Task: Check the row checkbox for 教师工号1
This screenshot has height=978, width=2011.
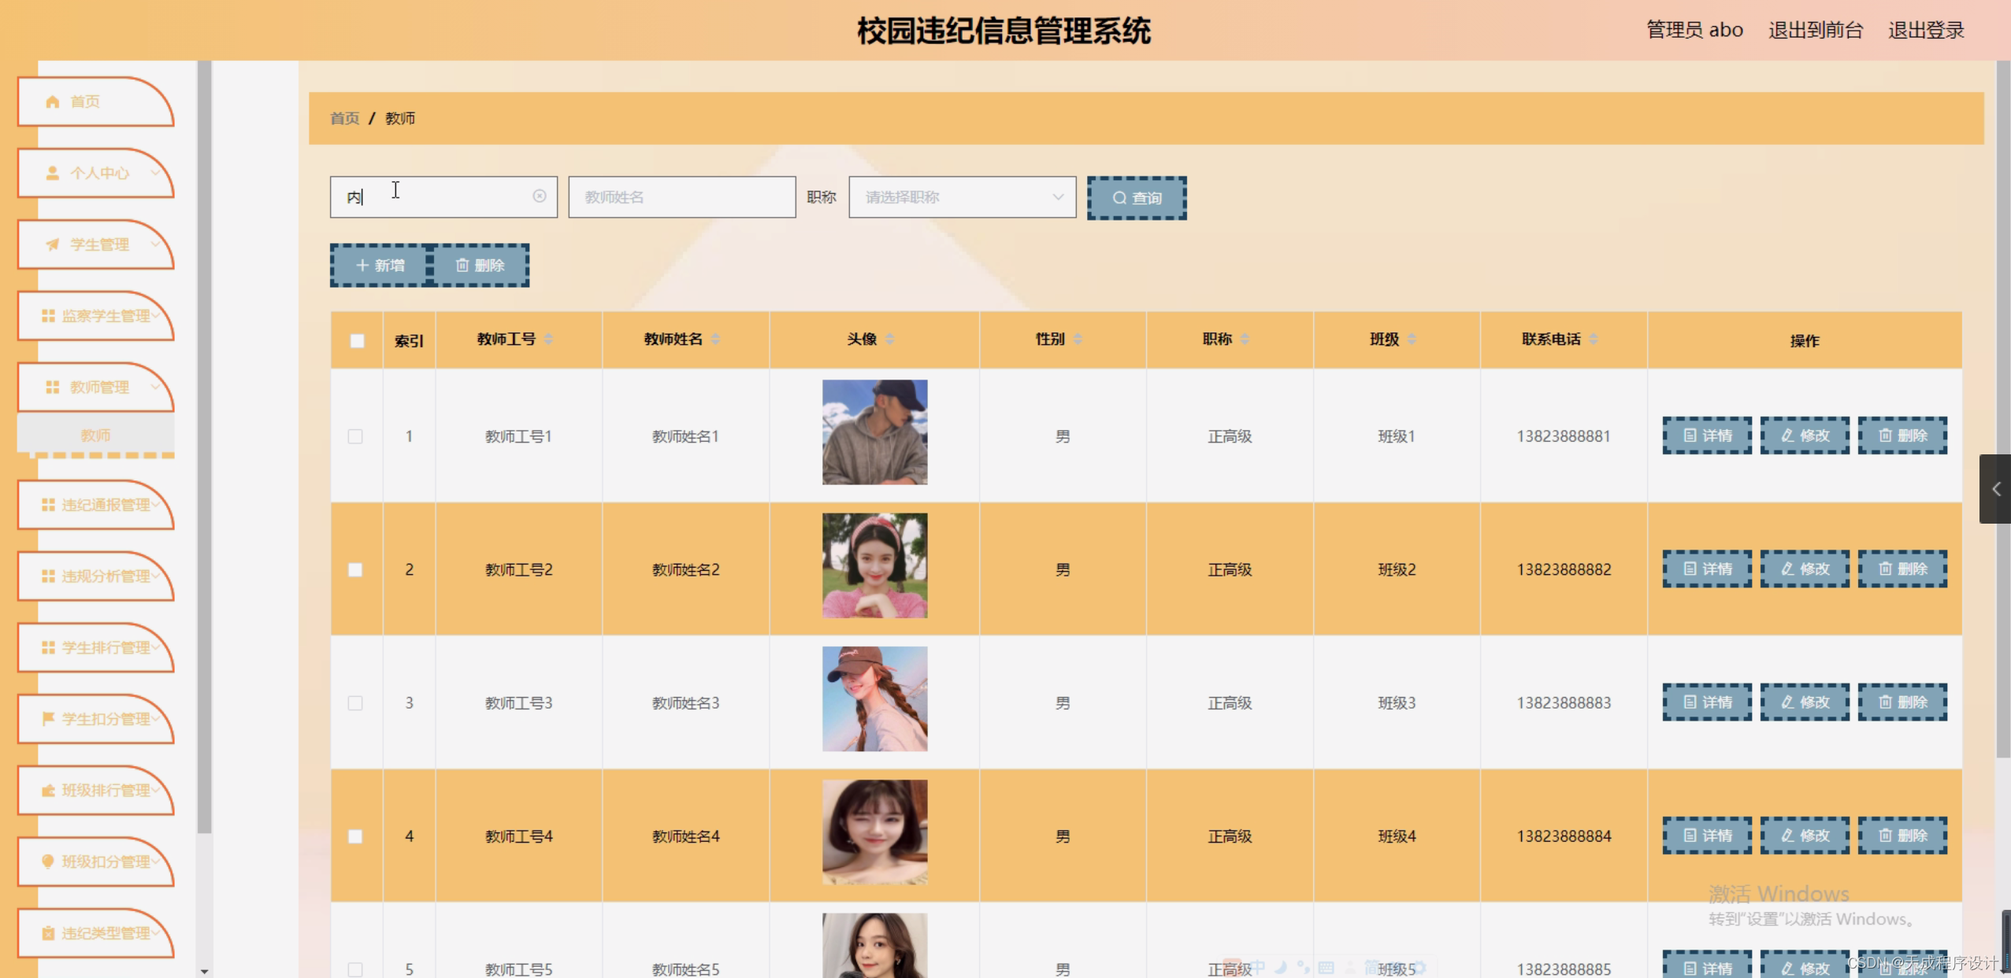Action: [356, 435]
